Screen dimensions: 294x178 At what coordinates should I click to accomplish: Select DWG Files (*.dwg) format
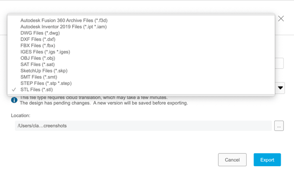coord(40,33)
